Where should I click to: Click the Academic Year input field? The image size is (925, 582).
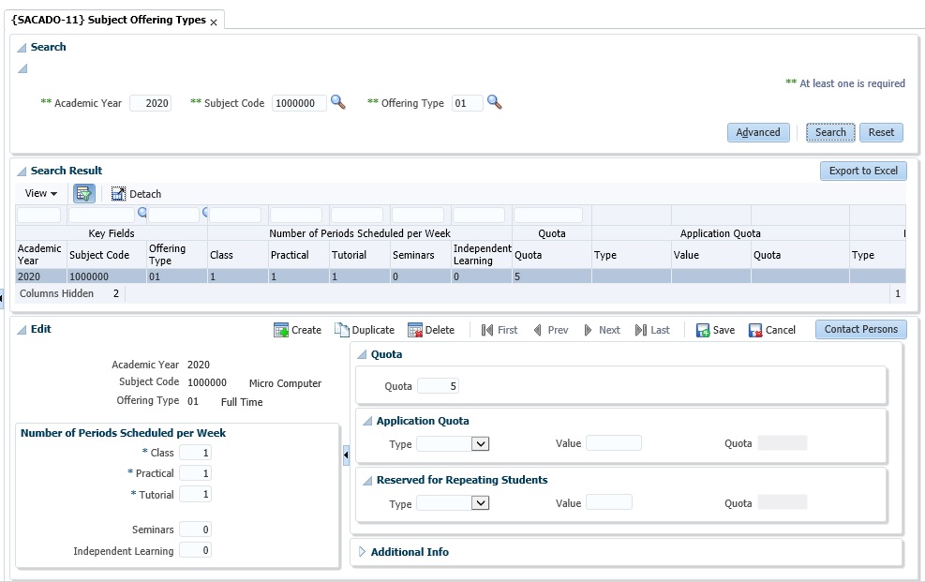coord(150,103)
